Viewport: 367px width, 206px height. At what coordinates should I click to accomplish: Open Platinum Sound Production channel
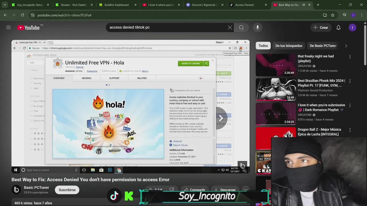tap(315, 90)
